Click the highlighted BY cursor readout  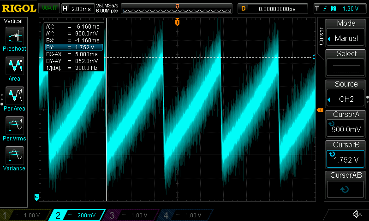pos(73,47)
